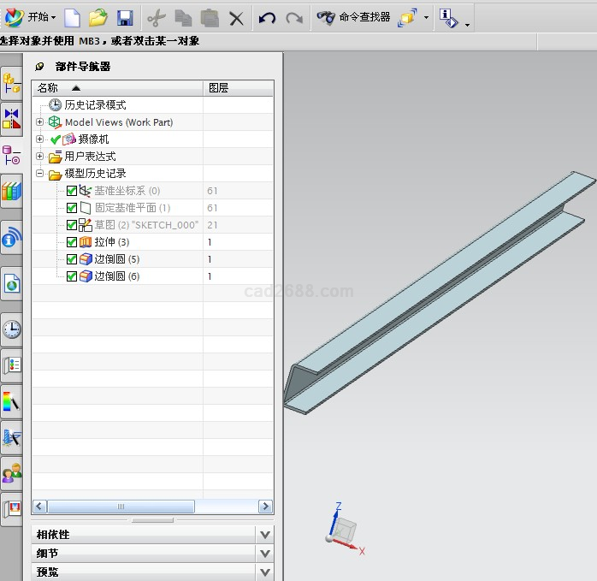This screenshot has height=581, width=597.
Task: Open the History clock sidebar icon
Action: tap(12, 329)
